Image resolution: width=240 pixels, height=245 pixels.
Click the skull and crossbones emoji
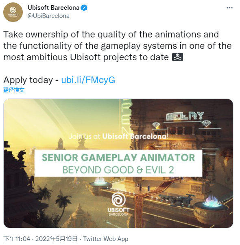point(177,57)
